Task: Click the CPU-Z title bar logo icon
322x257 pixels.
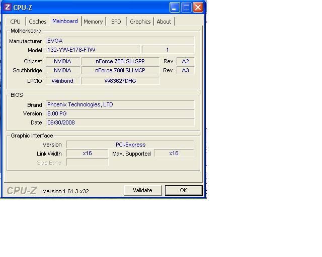Action: tap(8, 8)
